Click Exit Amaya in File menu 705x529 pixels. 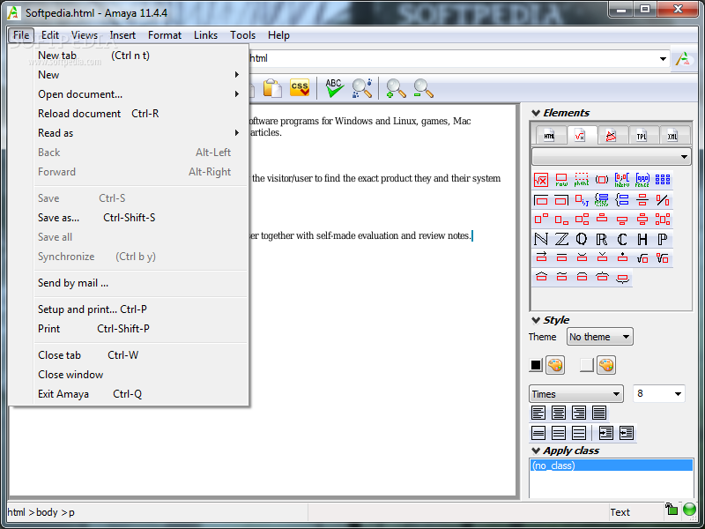tap(141, 394)
